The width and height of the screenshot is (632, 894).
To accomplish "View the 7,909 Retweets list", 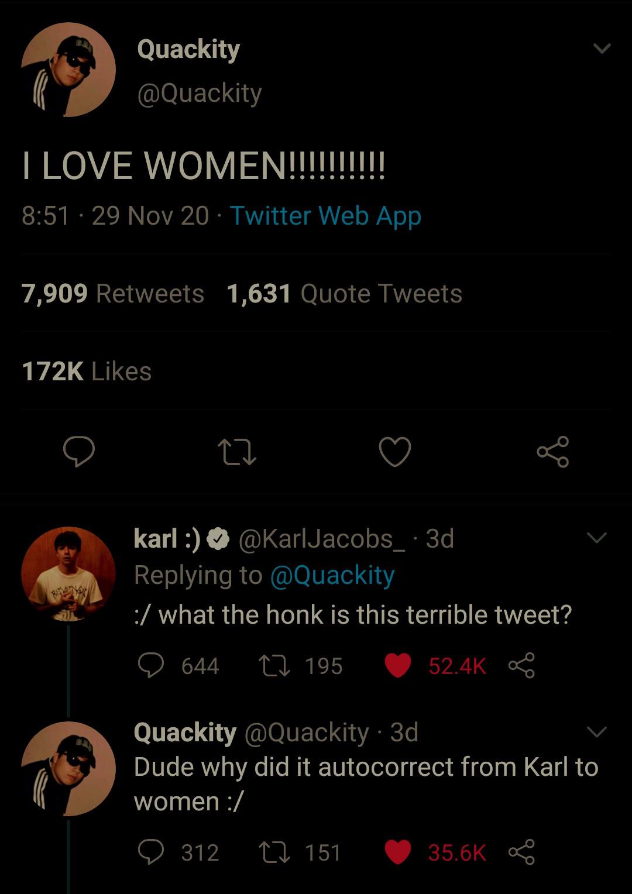I will tap(113, 294).
